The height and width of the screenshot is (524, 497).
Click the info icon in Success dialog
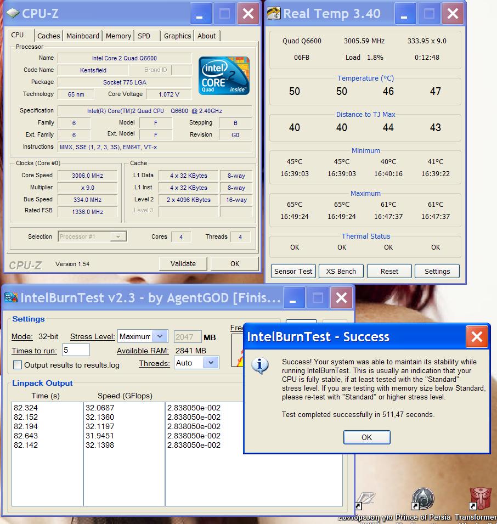coord(260,365)
